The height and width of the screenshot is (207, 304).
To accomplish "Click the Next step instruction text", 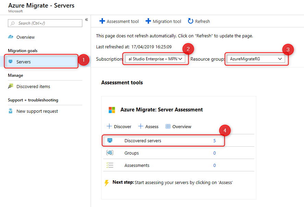I will tap(184, 183).
